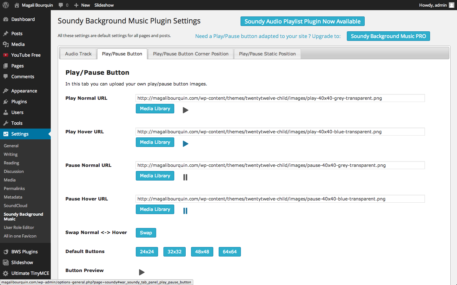The height and width of the screenshot is (285, 457).
Task: Open Play/Pause Button Corner Position tab
Action: 191,54
